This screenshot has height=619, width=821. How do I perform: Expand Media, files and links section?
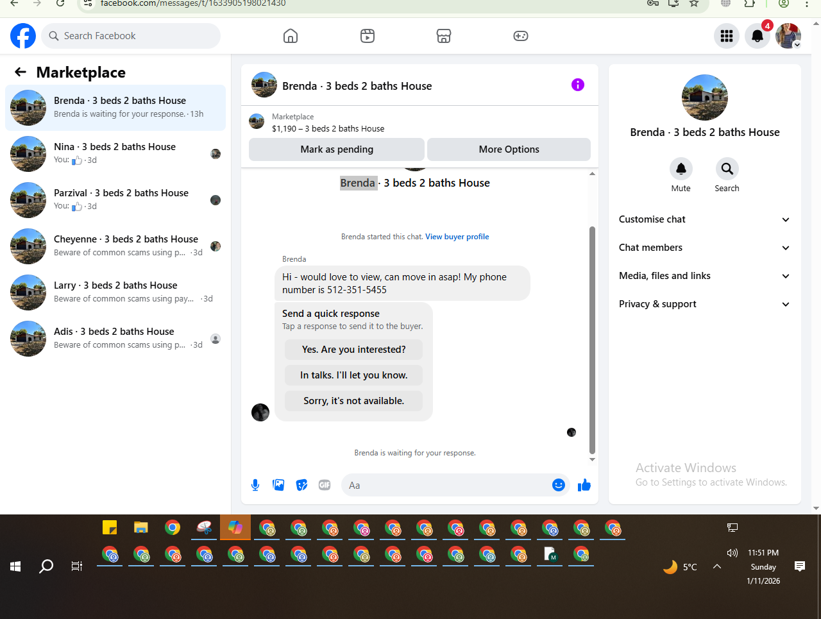point(704,276)
